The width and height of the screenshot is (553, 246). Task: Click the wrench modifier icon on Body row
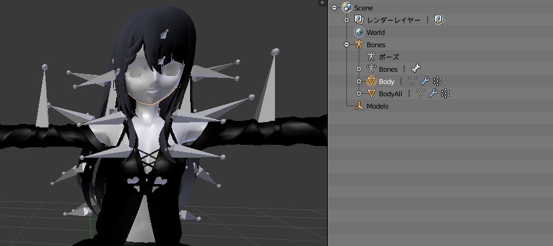[425, 82]
